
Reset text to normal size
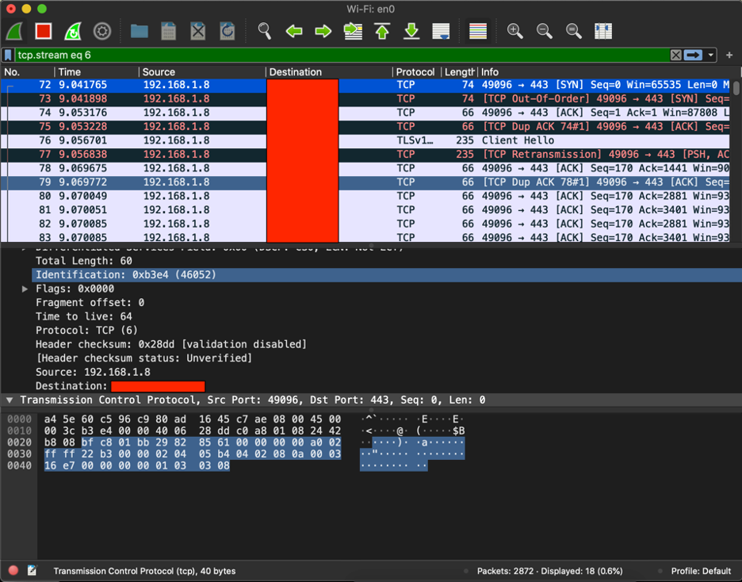pos(573,31)
